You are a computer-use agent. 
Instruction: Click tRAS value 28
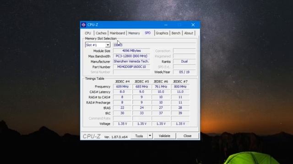[x=180, y=108]
